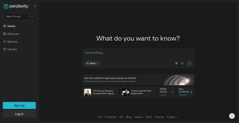Start a New Thread
The image size is (239, 123).
pos(19,17)
